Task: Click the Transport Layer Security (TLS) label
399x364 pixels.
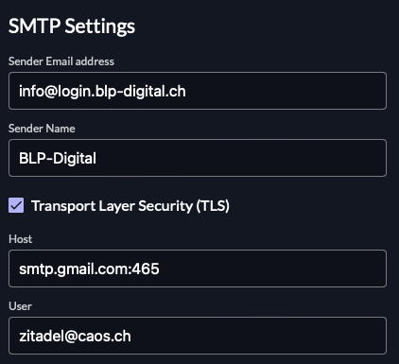Action: 130,206
